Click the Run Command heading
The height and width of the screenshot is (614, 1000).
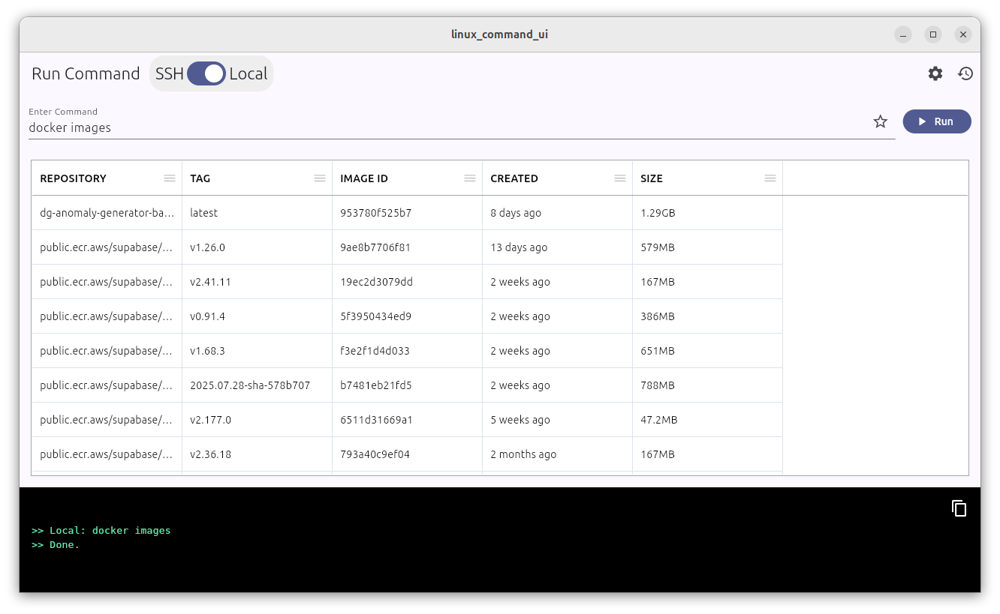[x=85, y=73]
